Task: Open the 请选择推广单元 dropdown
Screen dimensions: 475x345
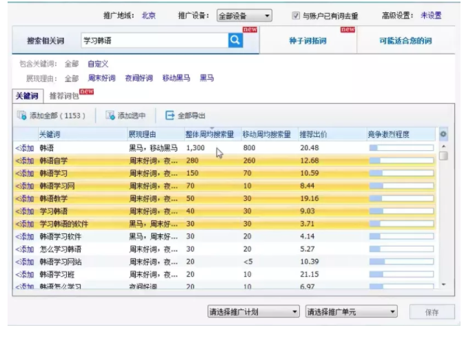Action: 352,311
